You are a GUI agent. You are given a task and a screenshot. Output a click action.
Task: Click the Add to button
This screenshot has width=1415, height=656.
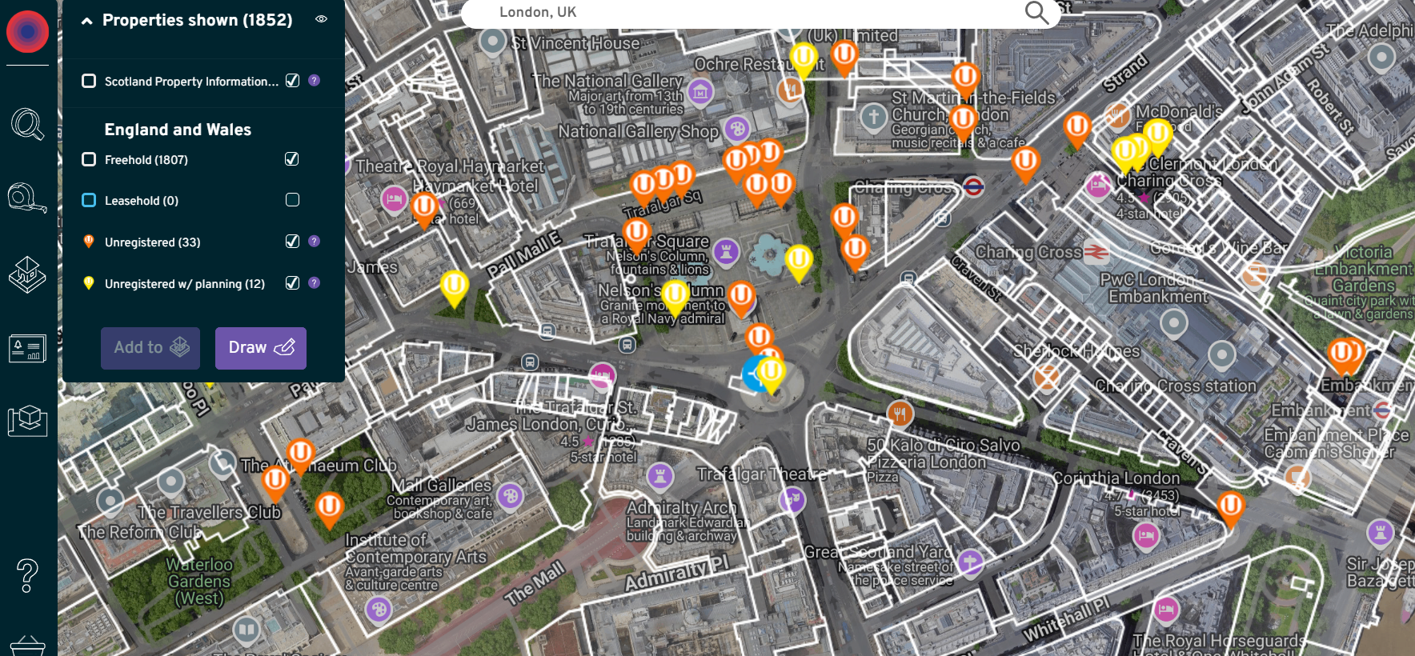point(150,348)
